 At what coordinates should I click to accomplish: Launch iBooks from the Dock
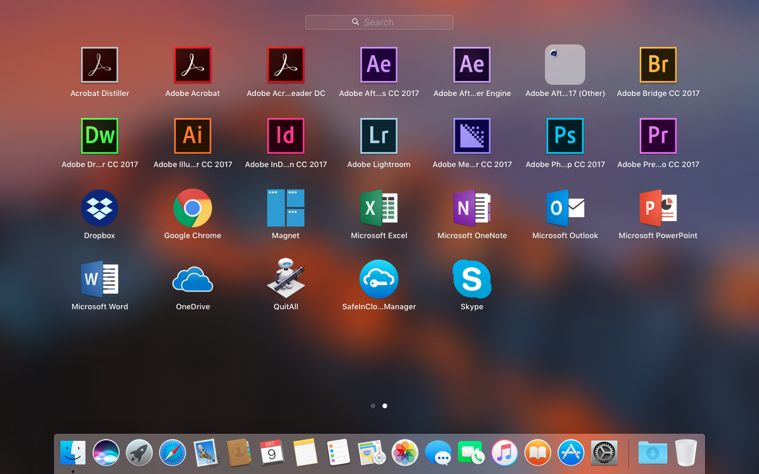(538, 453)
